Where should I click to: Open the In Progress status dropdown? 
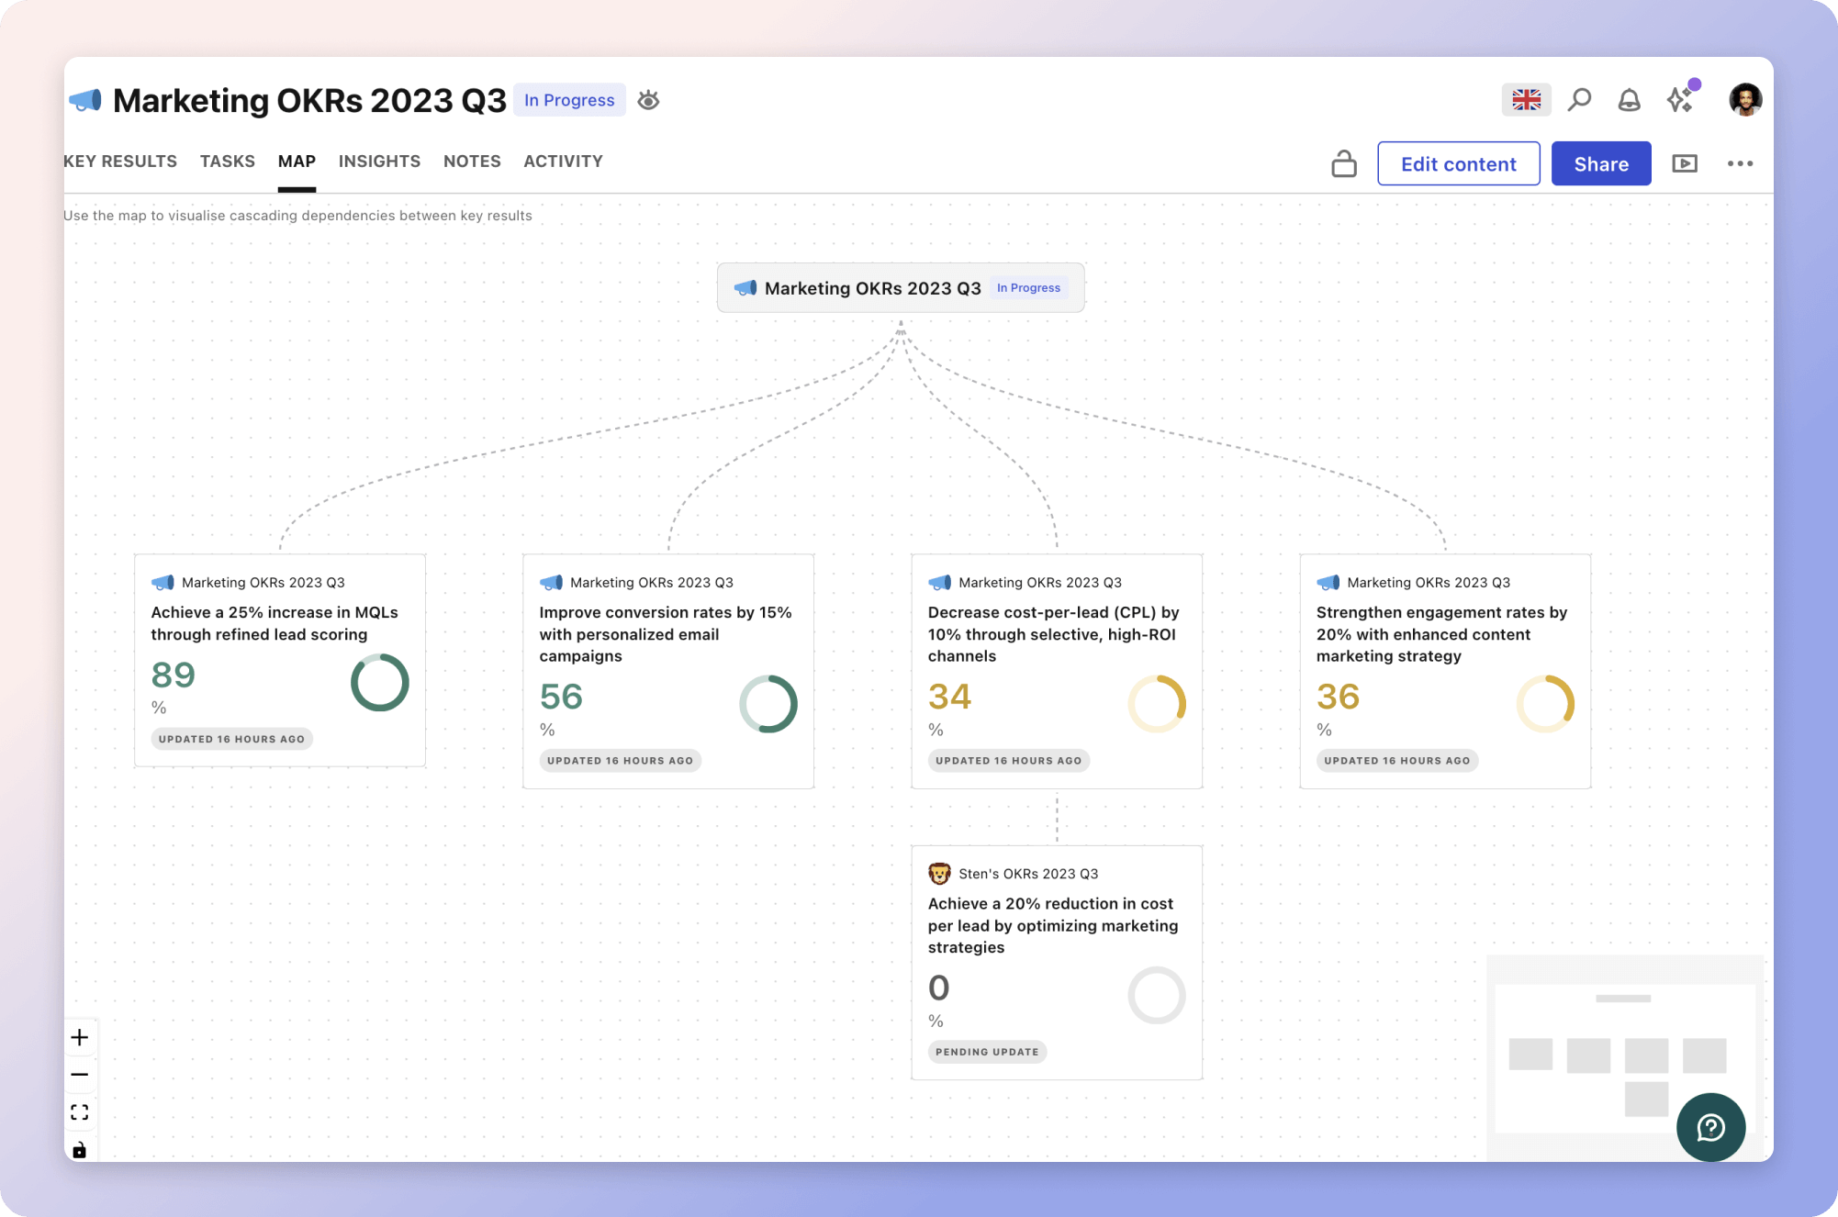569,100
